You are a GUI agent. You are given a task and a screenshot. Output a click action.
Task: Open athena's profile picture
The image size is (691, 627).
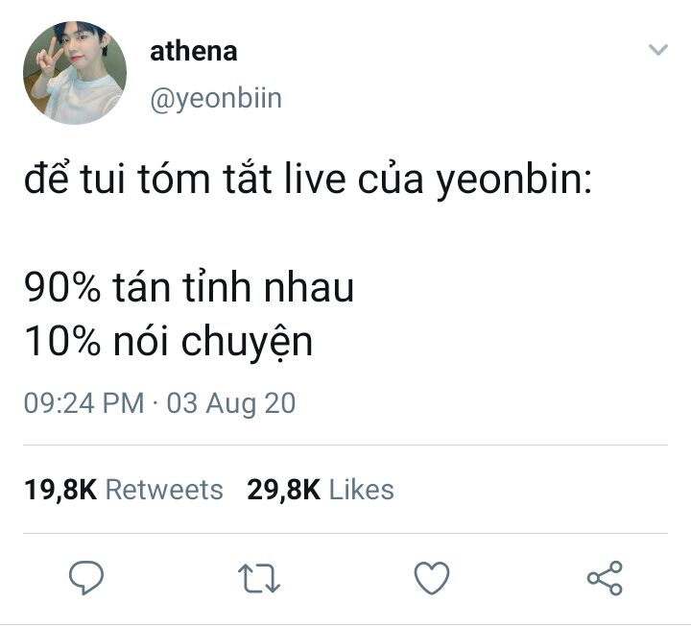point(75,73)
